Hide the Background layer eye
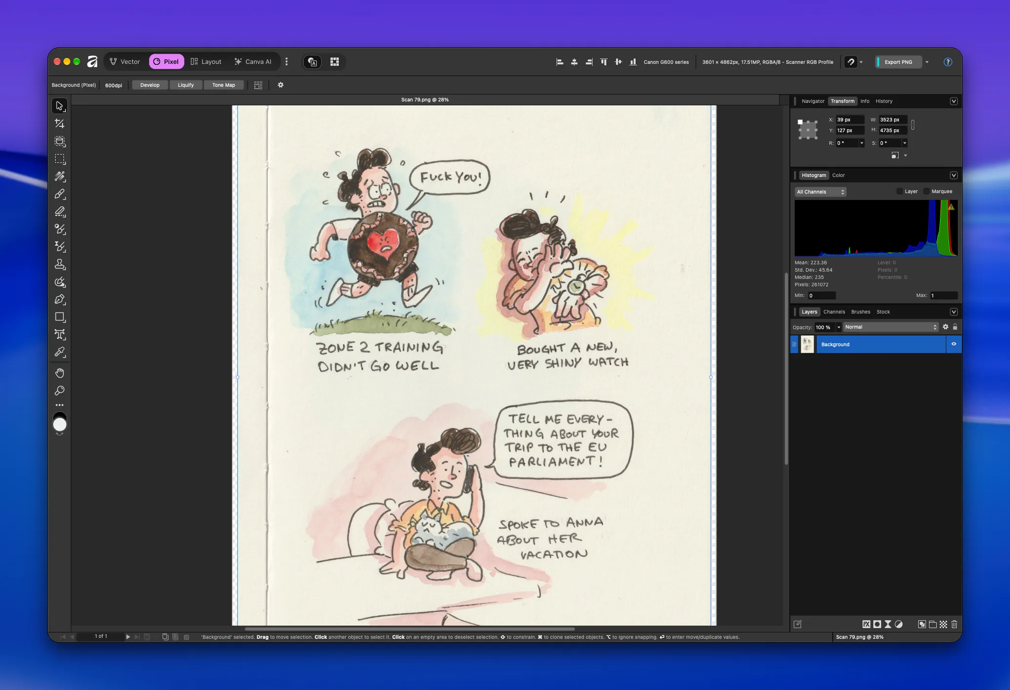 click(x=953, y=344)
